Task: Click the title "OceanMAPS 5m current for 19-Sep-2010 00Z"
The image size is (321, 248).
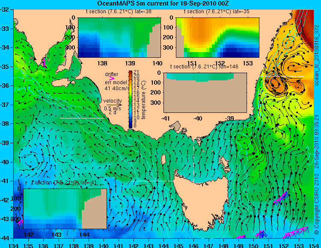Action: click(x=163, y=3)
